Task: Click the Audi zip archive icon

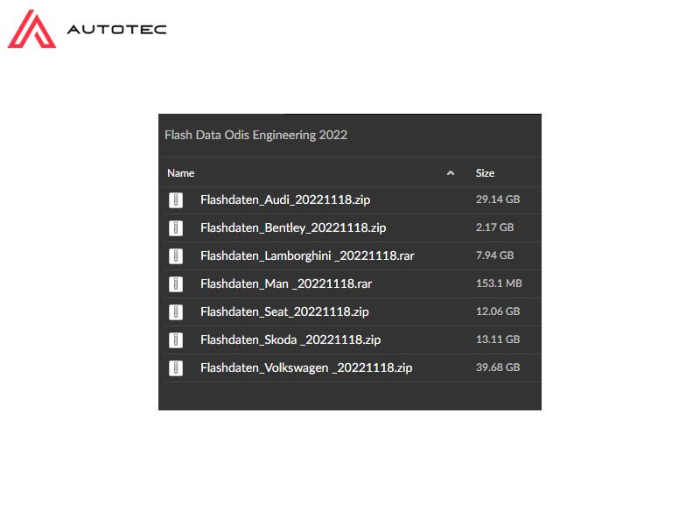Action: tap(176, 199)
